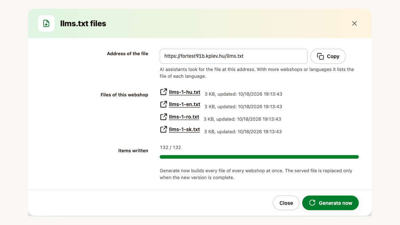Click the 'Address of the file' label
The width and height of the screenshot is (400, 225).
[x=128, y=53]
